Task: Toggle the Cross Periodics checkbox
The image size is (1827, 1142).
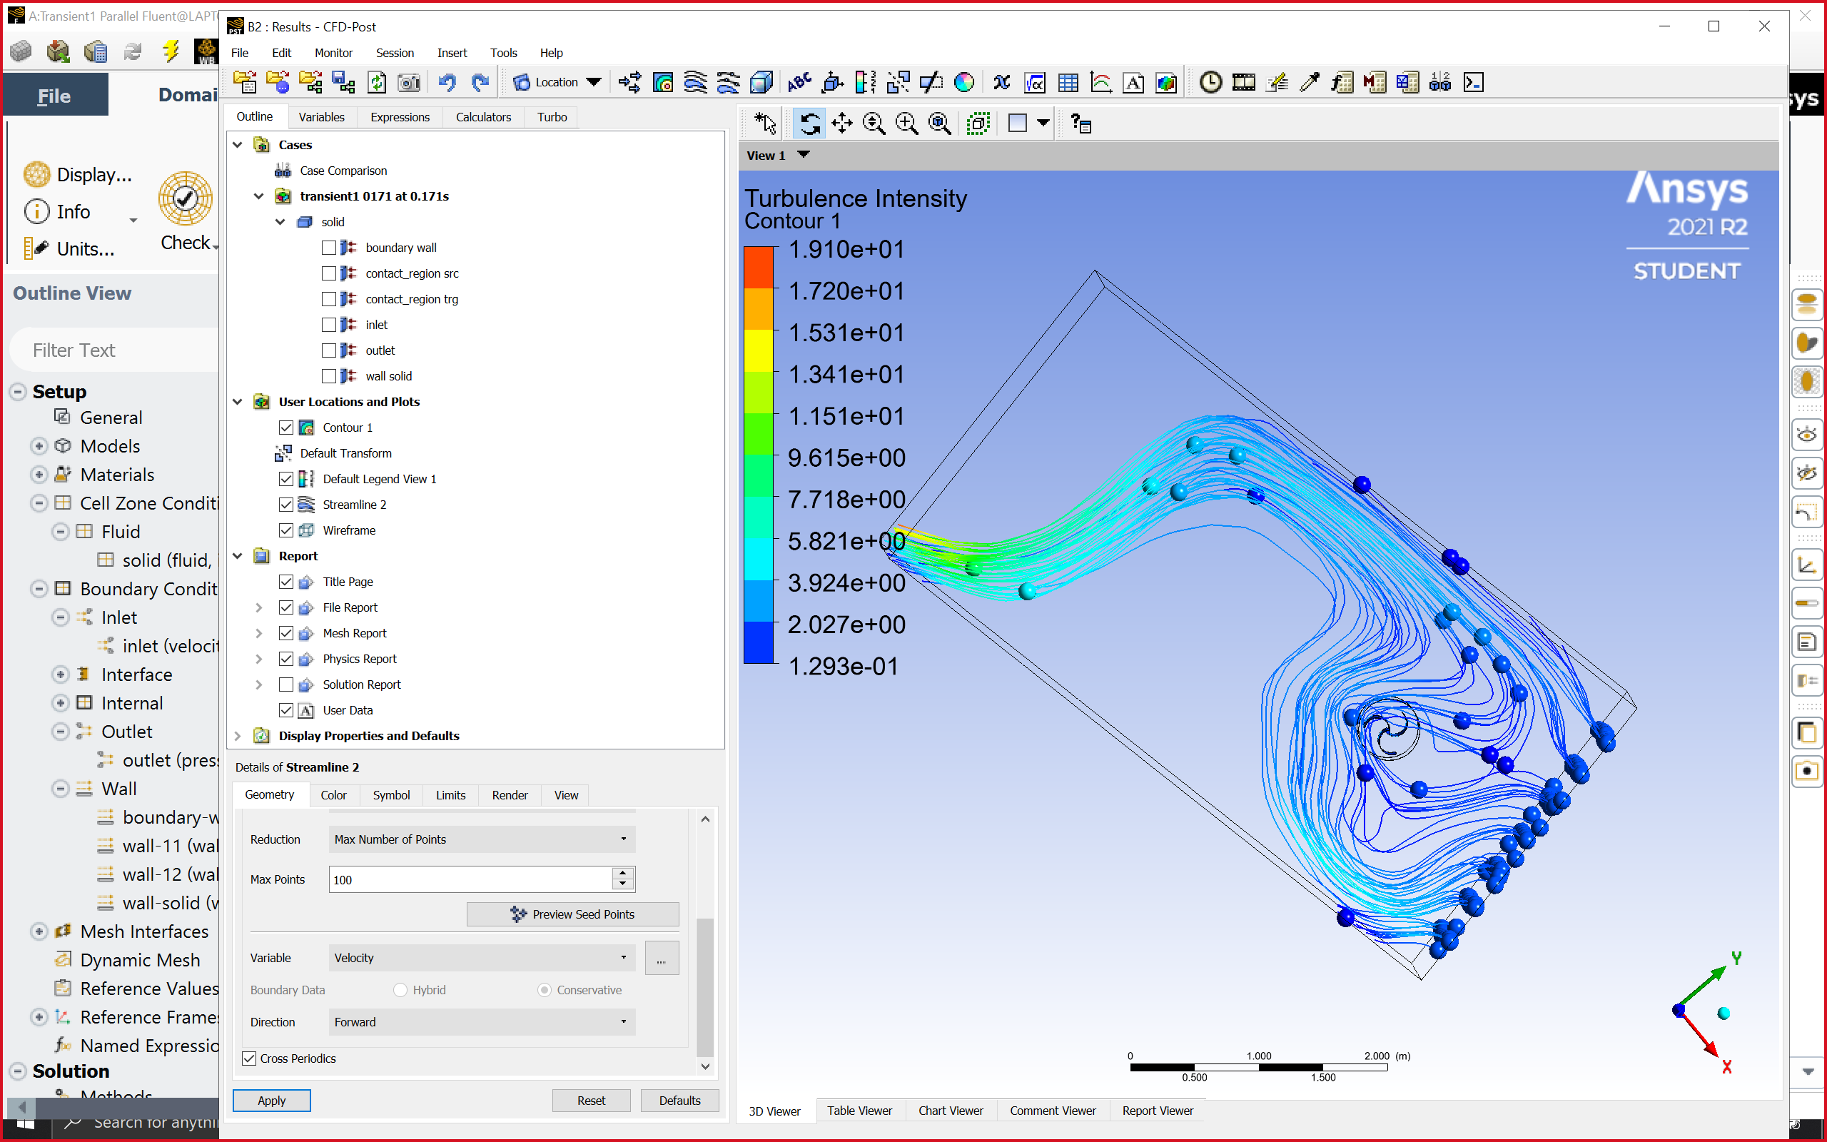Action: [249, 1058]
